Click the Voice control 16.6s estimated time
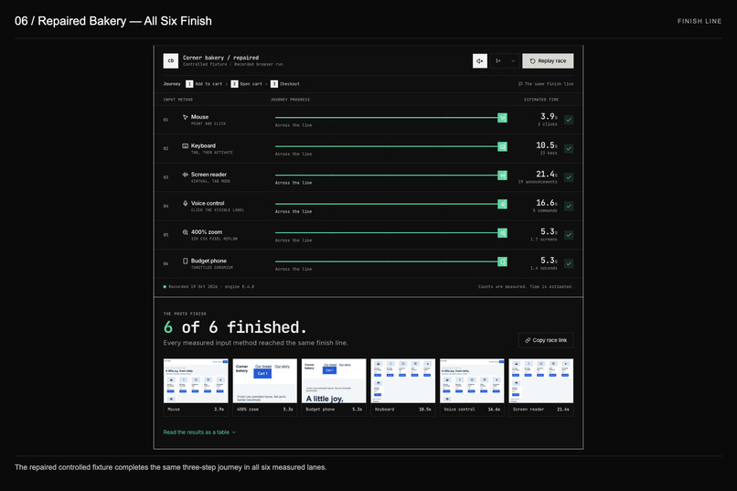 (x=547, y=202)
